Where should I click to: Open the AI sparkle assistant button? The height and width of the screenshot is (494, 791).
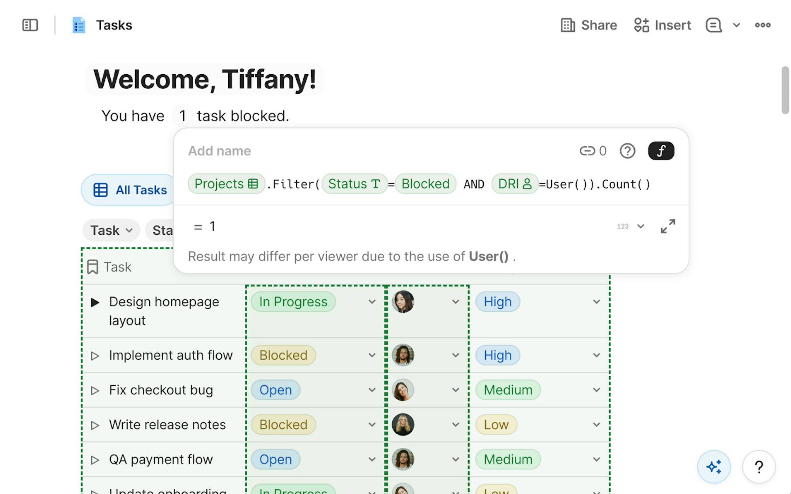click(713, 467)
